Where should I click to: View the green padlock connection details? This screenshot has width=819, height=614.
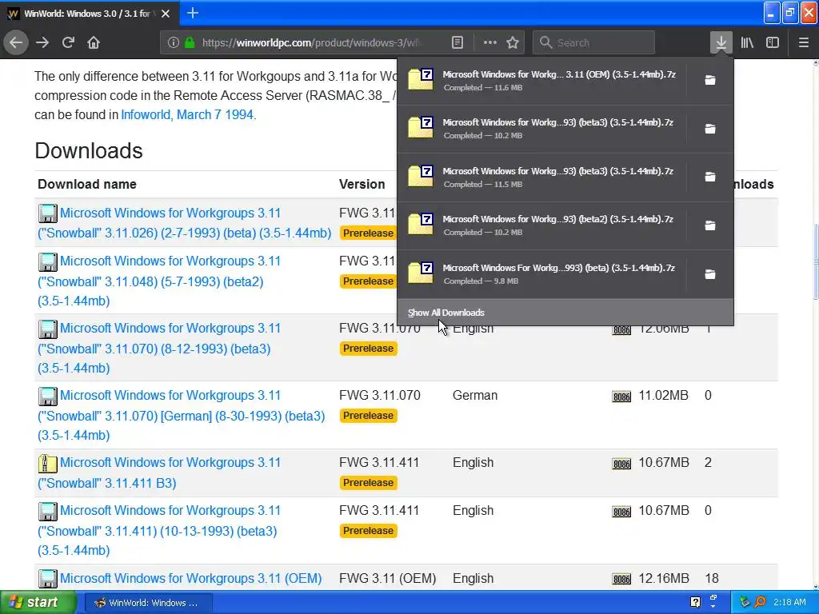point(190,43)
